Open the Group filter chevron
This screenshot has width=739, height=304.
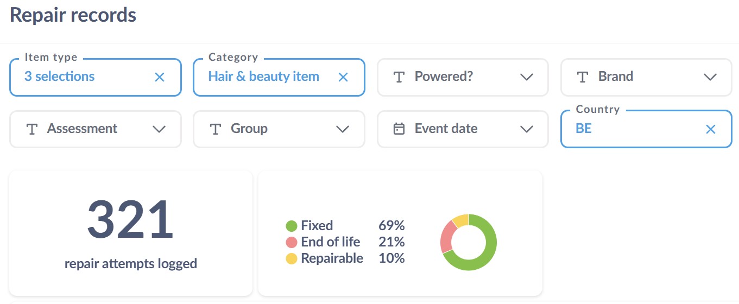(343, 129)
